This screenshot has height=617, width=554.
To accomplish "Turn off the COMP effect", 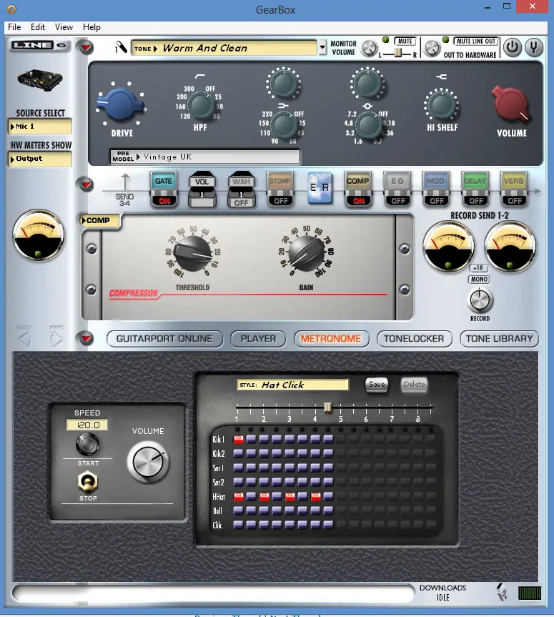I will click(x=357, y=191).
